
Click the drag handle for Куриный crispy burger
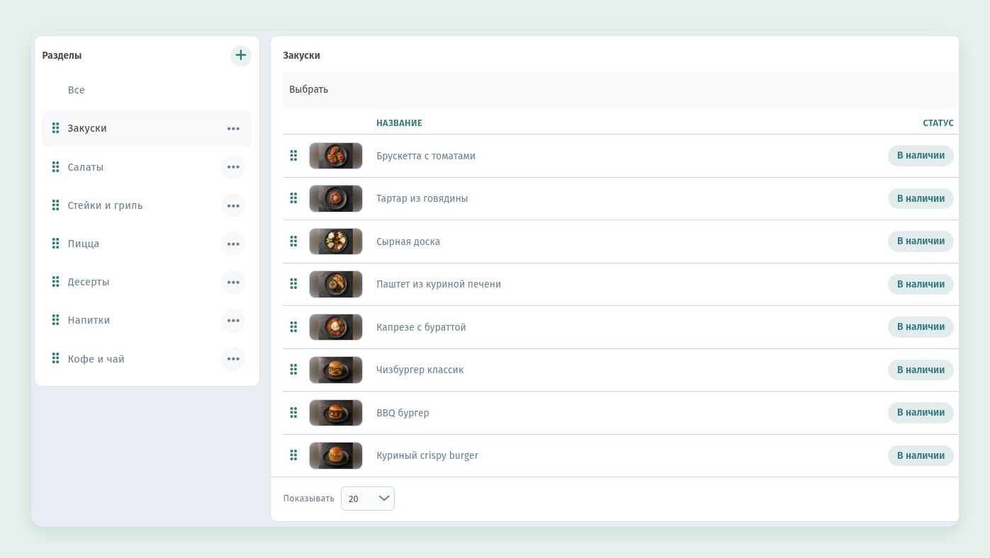(x=293, y=455)
